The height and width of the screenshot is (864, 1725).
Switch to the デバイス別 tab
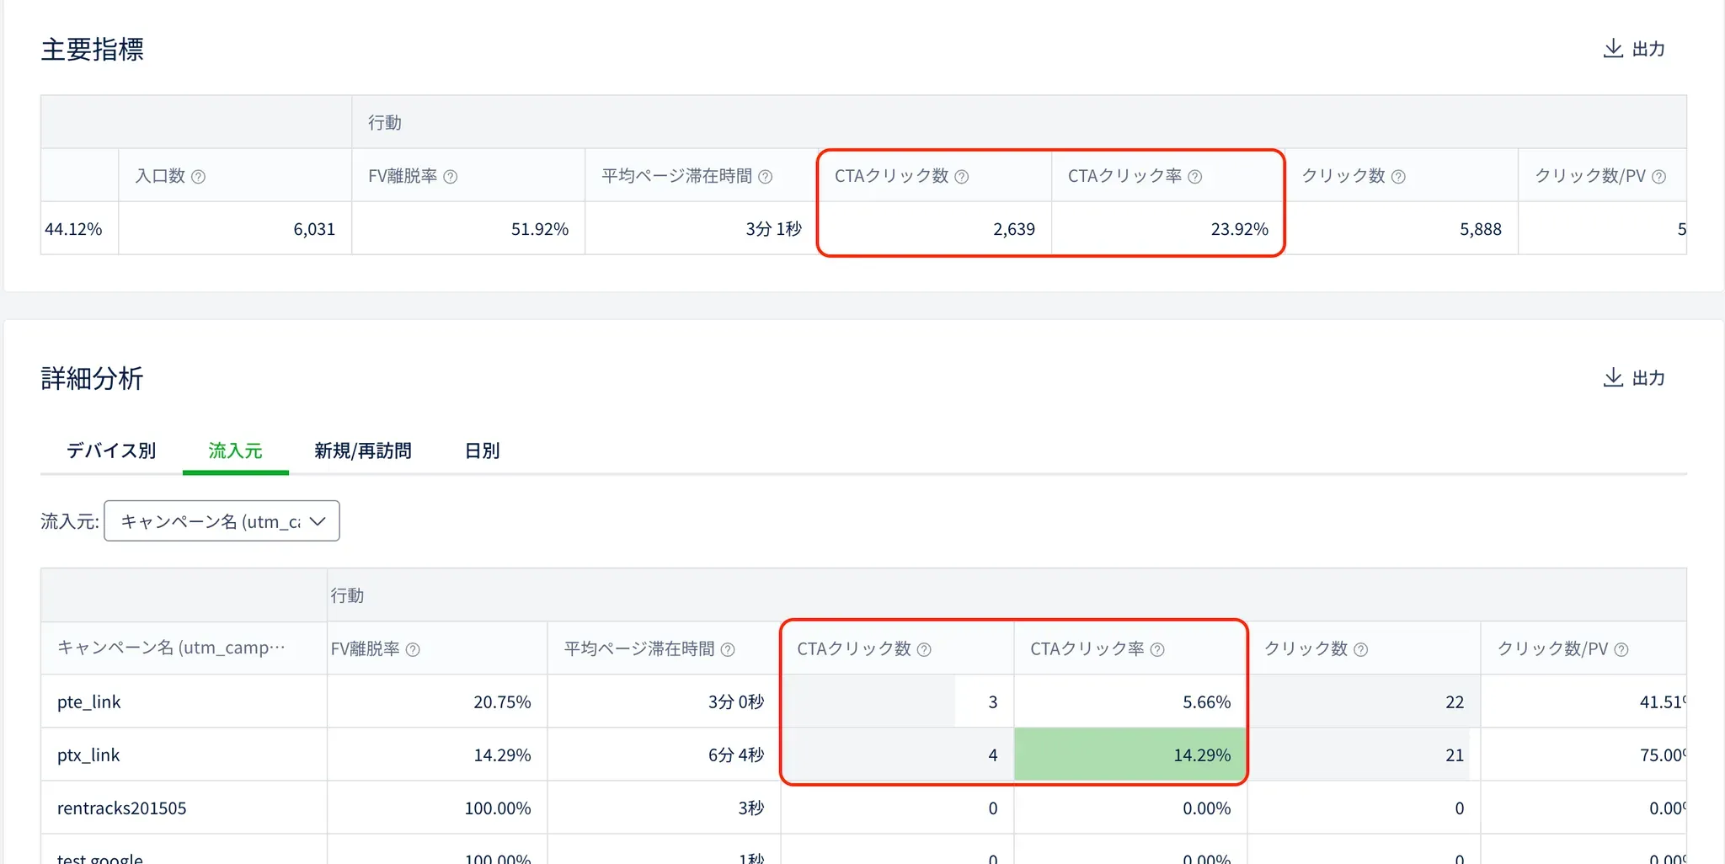pyautogui.click(x=111, y=451)
